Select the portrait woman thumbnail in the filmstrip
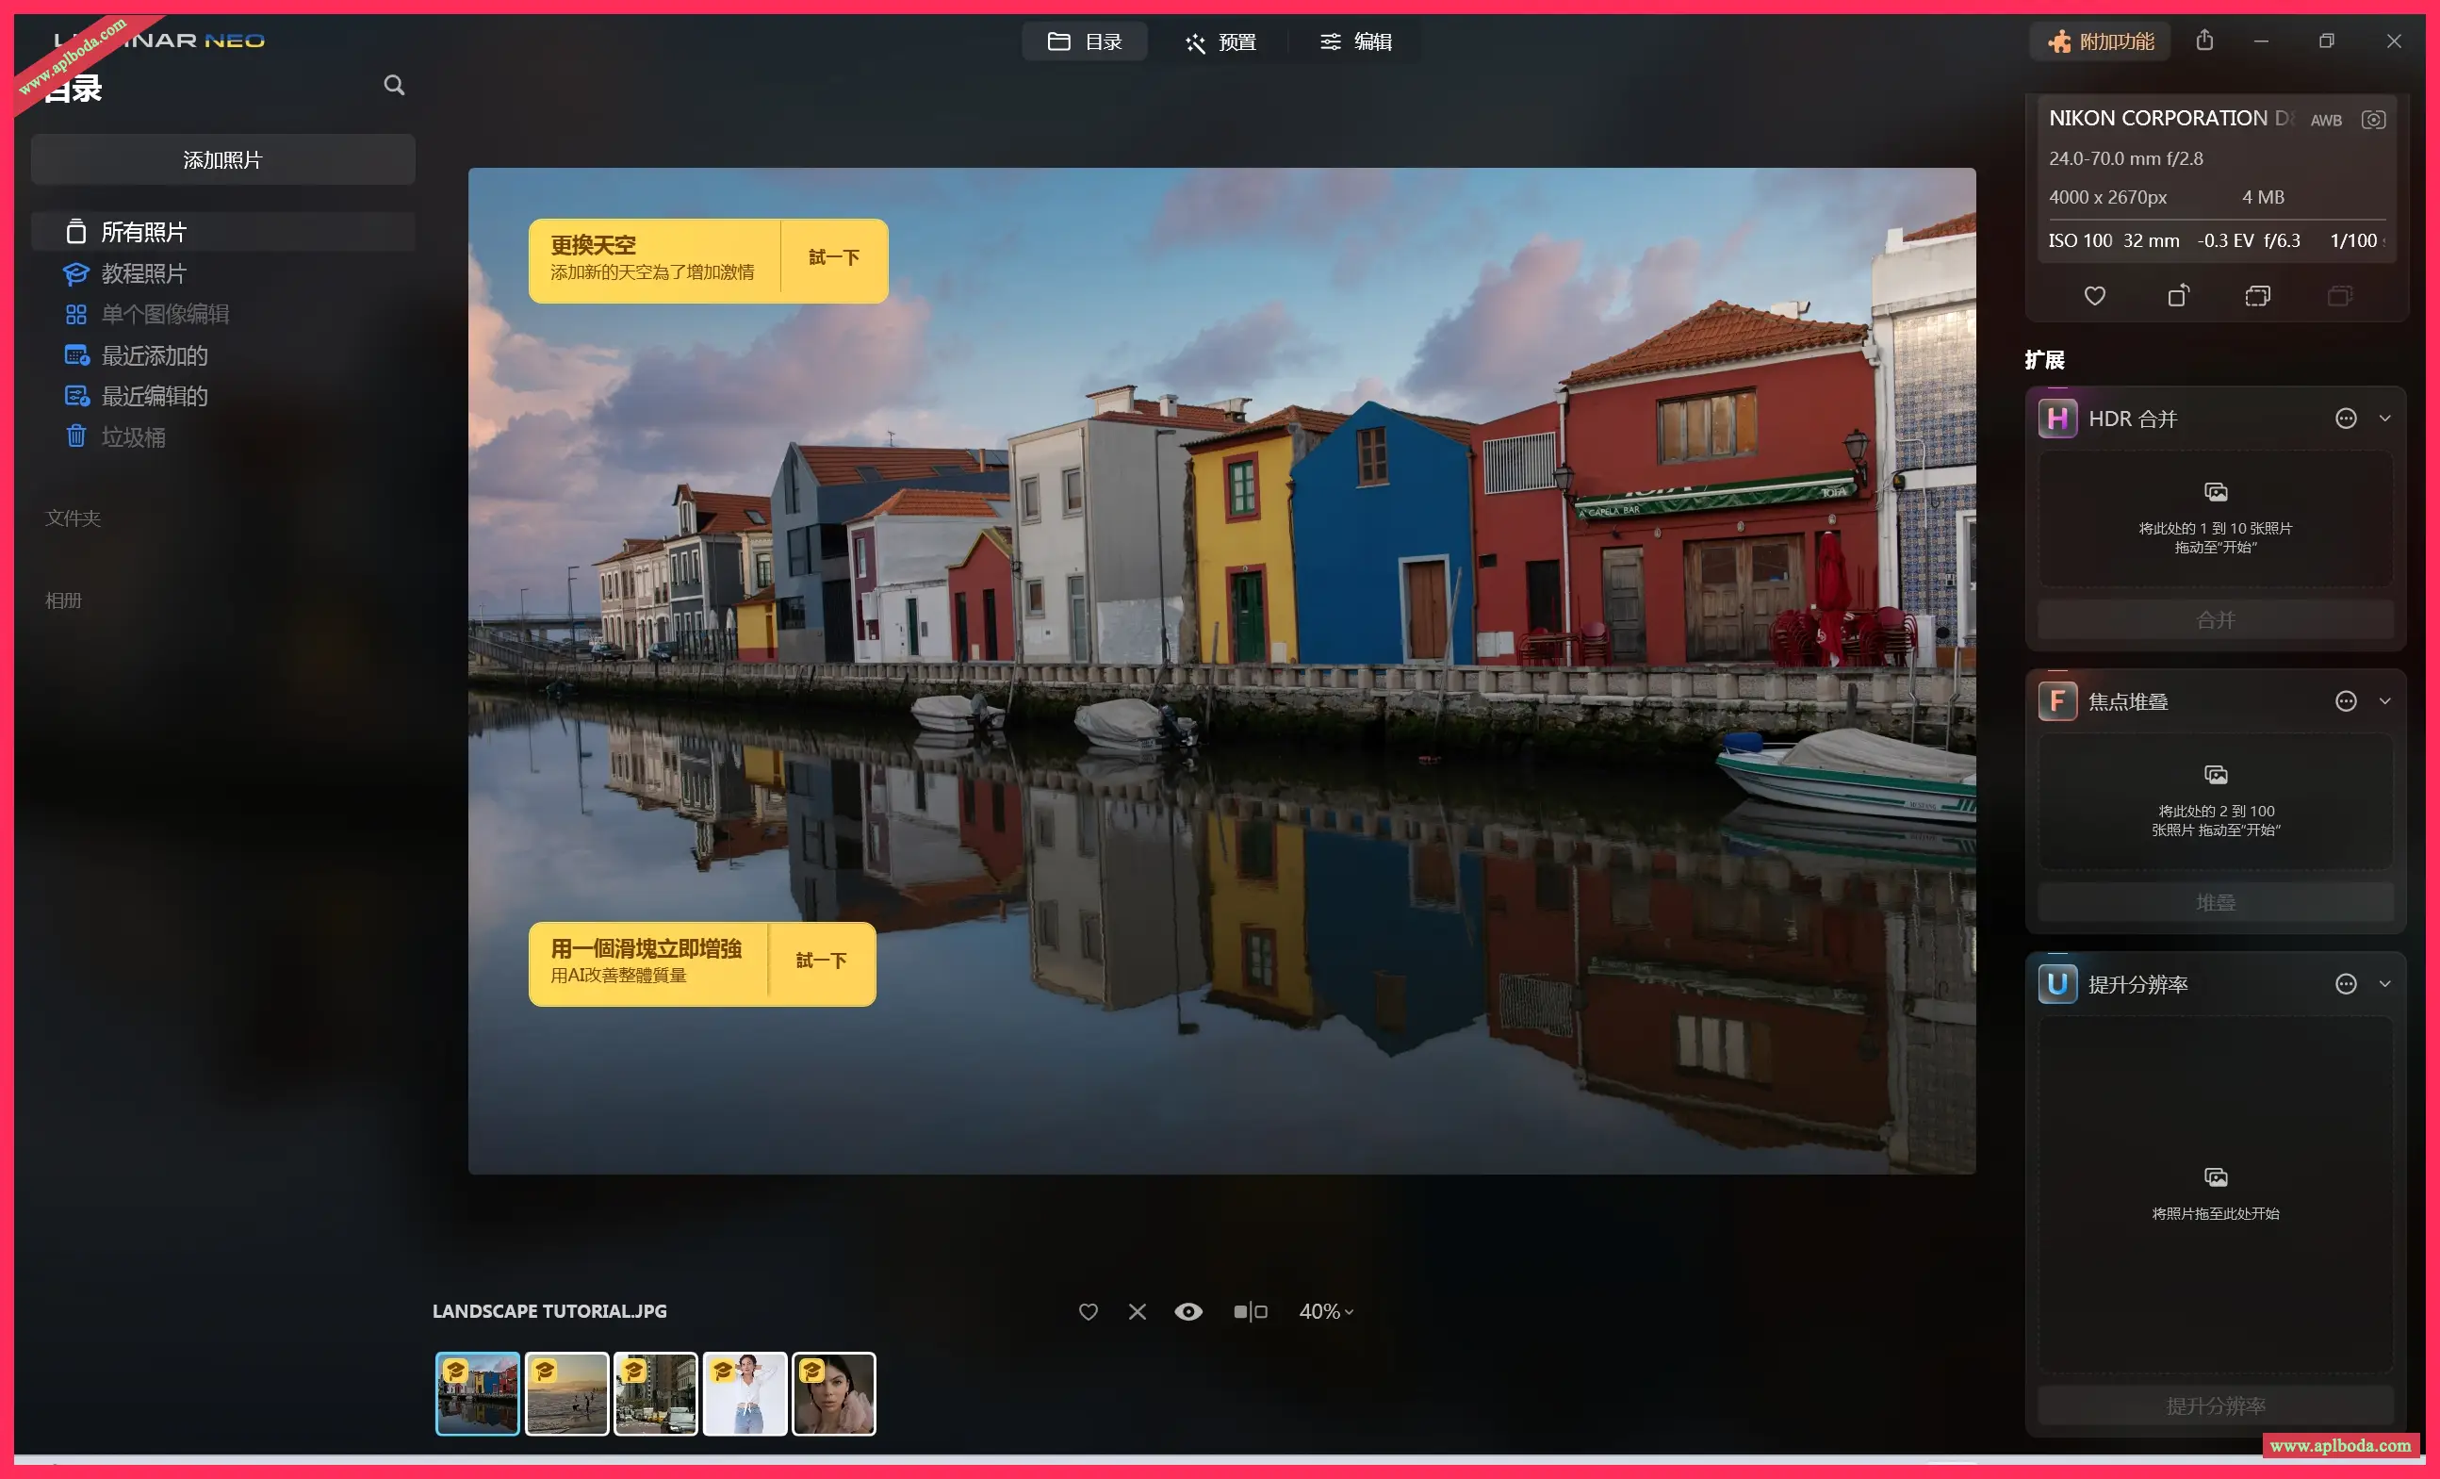 (835, 1394)
